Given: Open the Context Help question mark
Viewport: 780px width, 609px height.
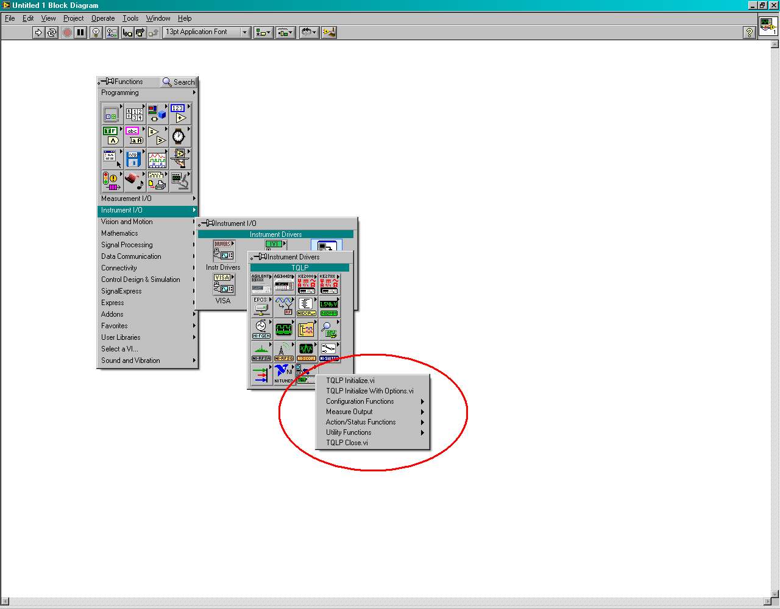Looking at the screenshot, I should [x=750, y=33].
